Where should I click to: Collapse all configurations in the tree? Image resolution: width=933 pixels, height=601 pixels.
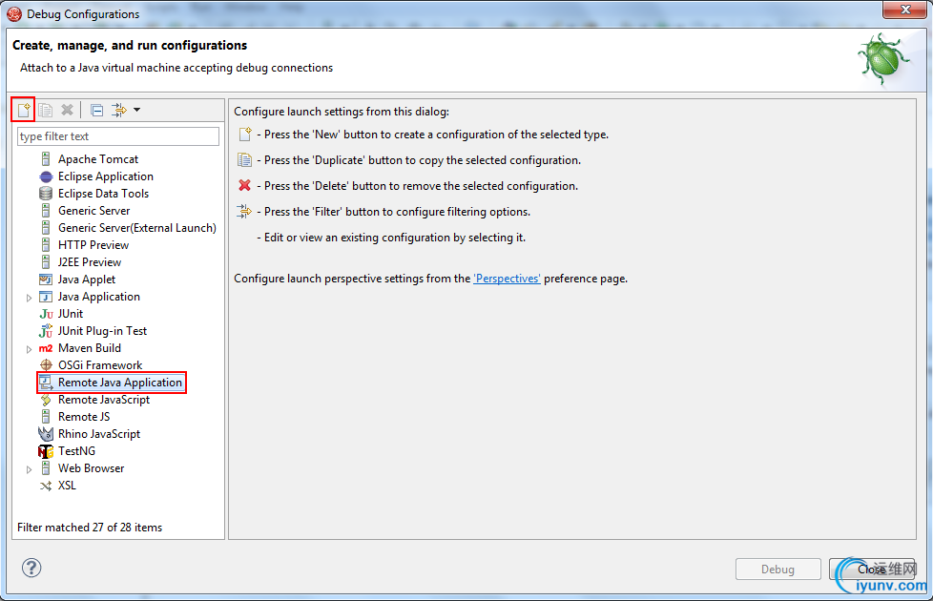click(97, 110)
